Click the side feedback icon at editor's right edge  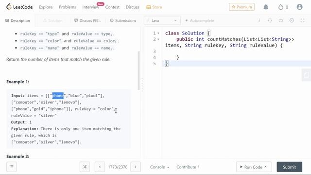[306, 75]
